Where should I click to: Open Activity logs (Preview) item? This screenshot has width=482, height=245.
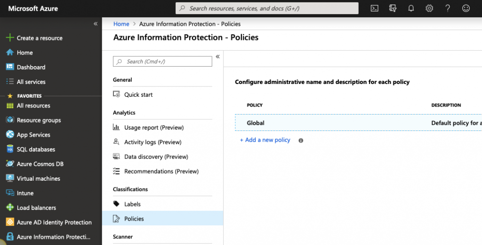(153, 142)
